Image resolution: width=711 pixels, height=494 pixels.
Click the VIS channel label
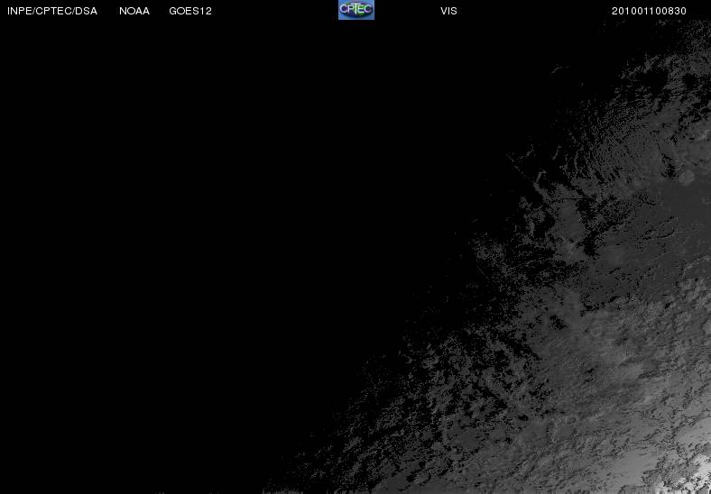point(448,11)
